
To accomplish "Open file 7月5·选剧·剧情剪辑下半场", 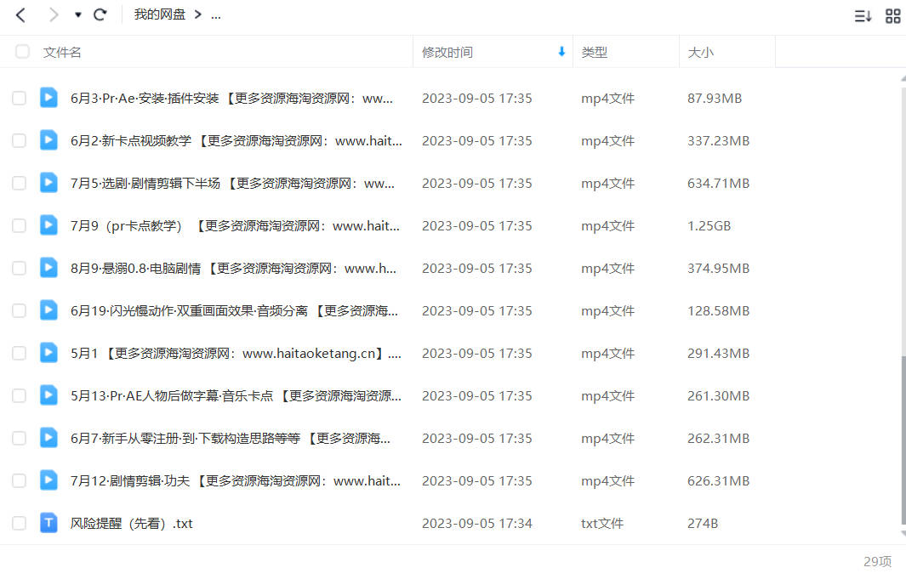I will (232, 184).
